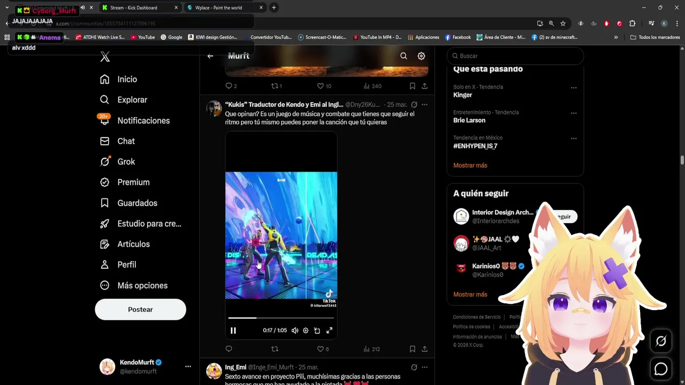Search within the Murft community icon
This screenshot has width=685, height=385.
404,56
